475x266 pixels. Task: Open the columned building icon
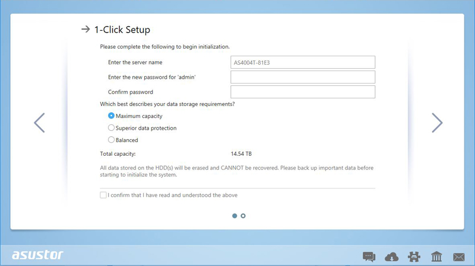(x=436, y=257)
